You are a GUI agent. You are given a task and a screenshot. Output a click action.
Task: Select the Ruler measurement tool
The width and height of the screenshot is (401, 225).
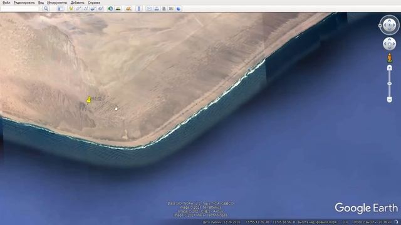(x=139, y=9)
